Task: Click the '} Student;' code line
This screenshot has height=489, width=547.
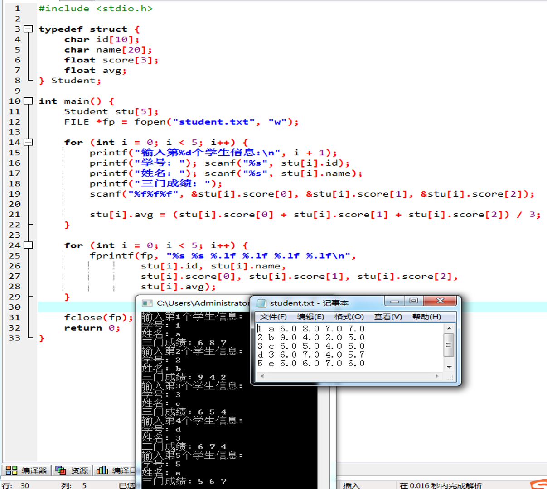Action: pos(70,81)
